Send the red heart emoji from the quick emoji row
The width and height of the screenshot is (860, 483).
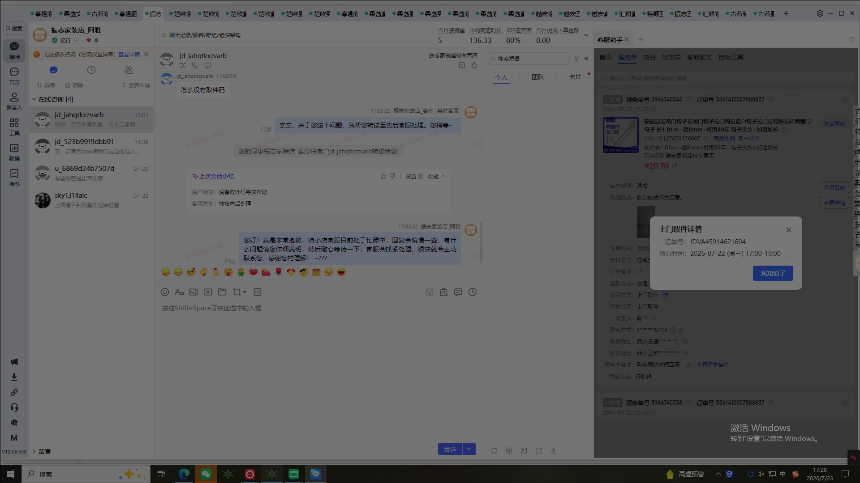coord(254,272)
